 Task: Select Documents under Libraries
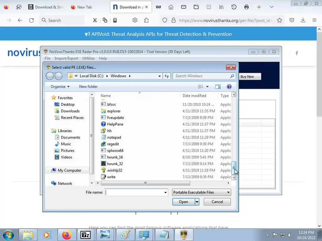pos(70,137)
